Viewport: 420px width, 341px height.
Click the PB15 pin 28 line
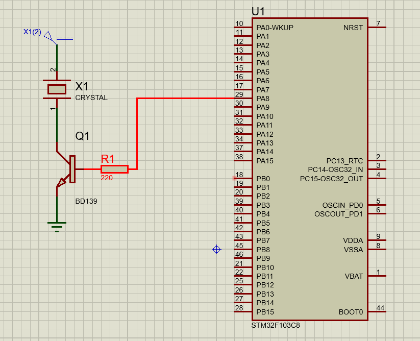243,311
